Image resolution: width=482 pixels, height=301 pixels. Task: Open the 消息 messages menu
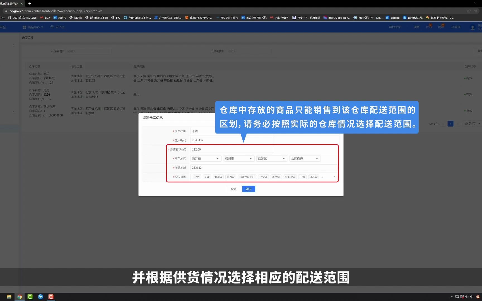[x=441, y=27]
